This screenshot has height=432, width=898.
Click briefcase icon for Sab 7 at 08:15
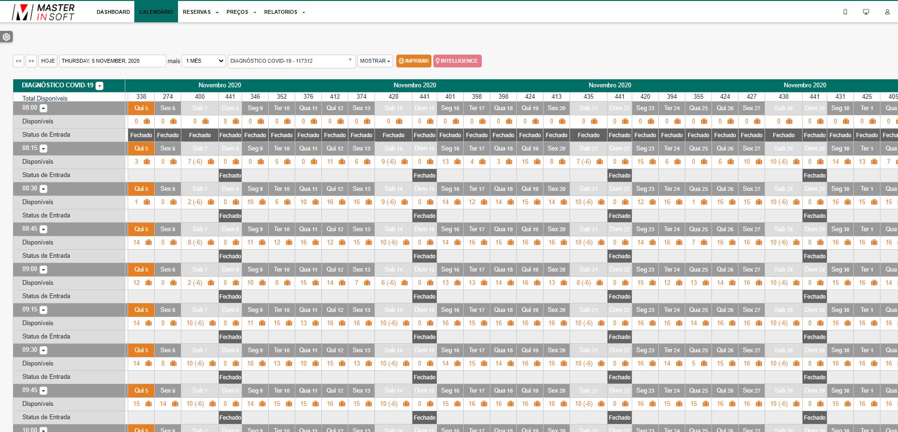pos(211,162)
